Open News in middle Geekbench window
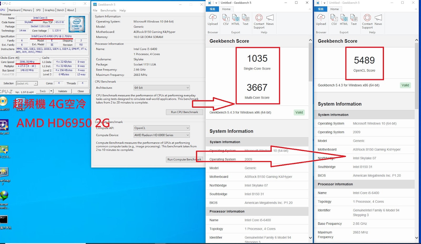 270,18
